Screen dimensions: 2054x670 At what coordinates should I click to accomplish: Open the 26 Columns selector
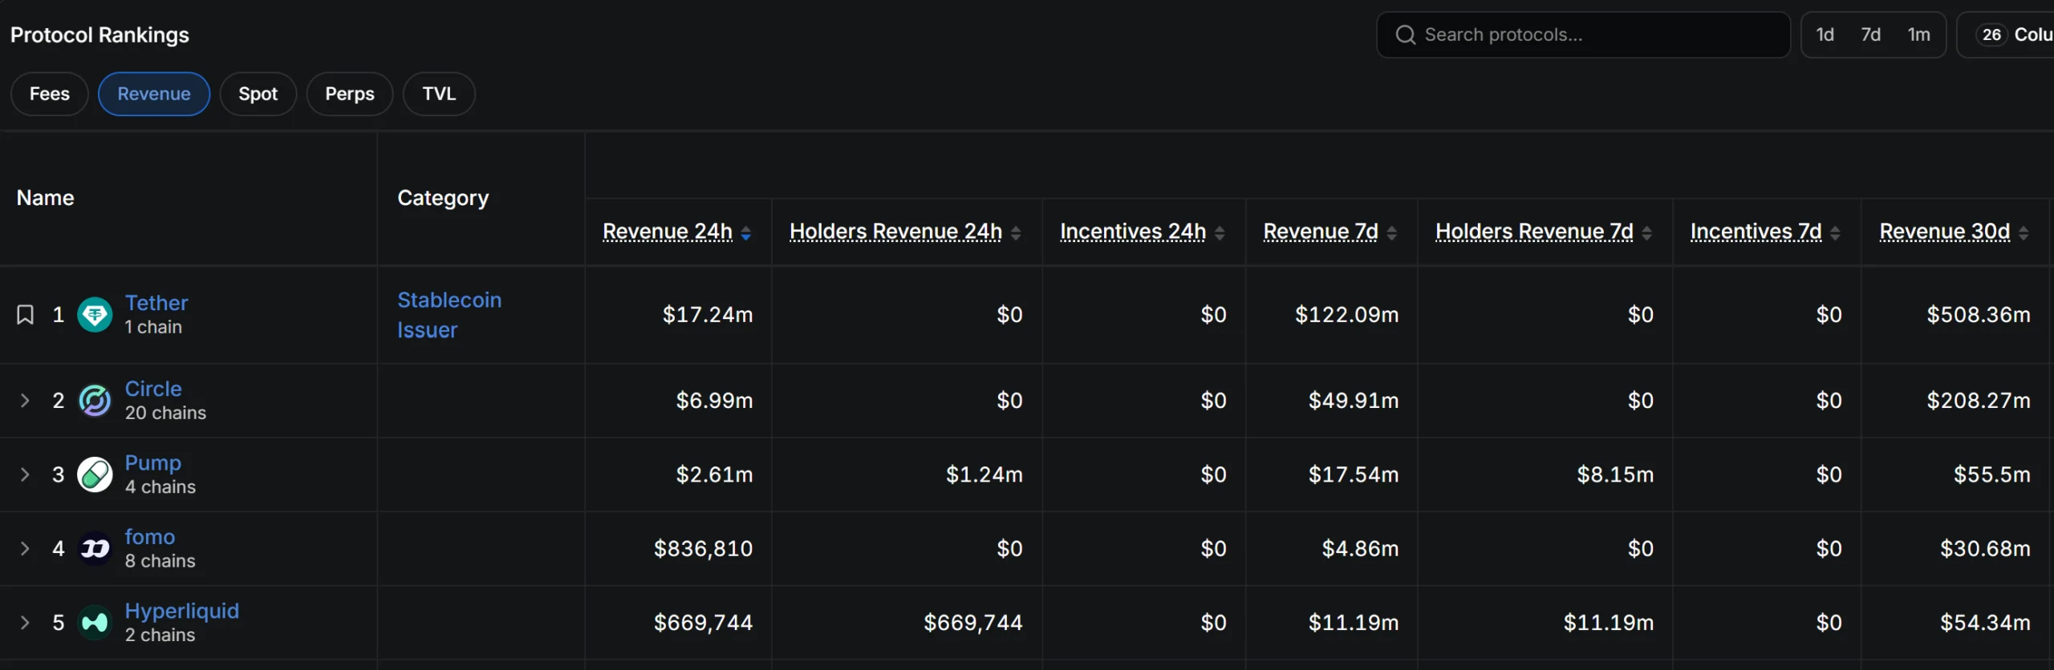click(2005, 34)
